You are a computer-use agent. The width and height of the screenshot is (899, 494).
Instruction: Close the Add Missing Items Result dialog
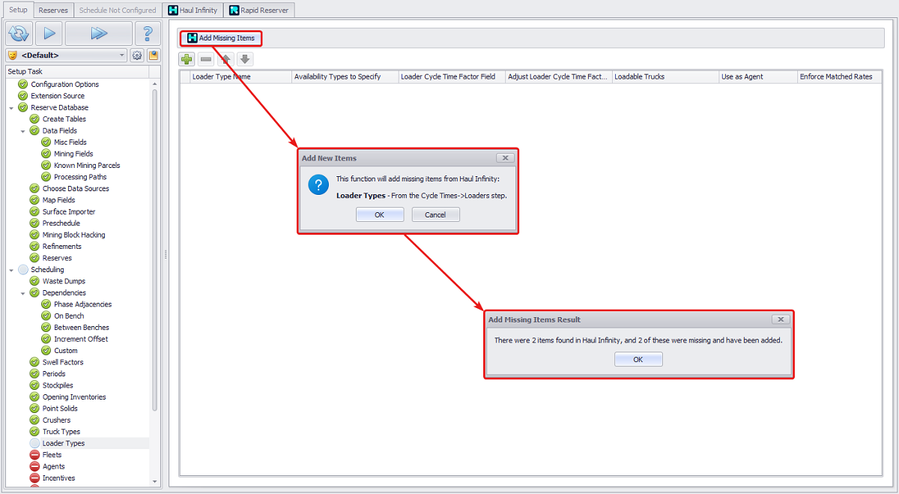(781, 319)
